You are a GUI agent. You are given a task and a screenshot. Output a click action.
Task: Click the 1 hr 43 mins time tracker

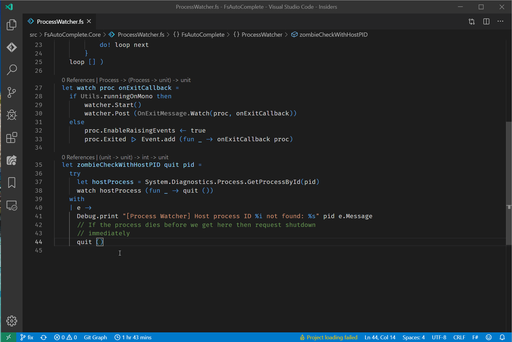(x=133, y=337)
